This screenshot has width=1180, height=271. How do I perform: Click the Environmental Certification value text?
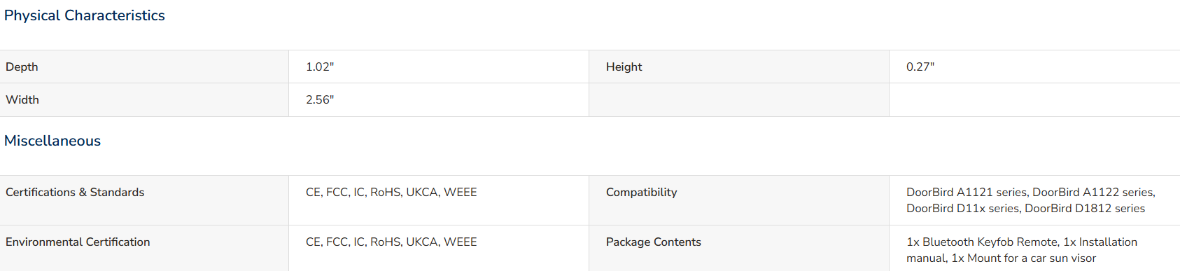(391, 242)
